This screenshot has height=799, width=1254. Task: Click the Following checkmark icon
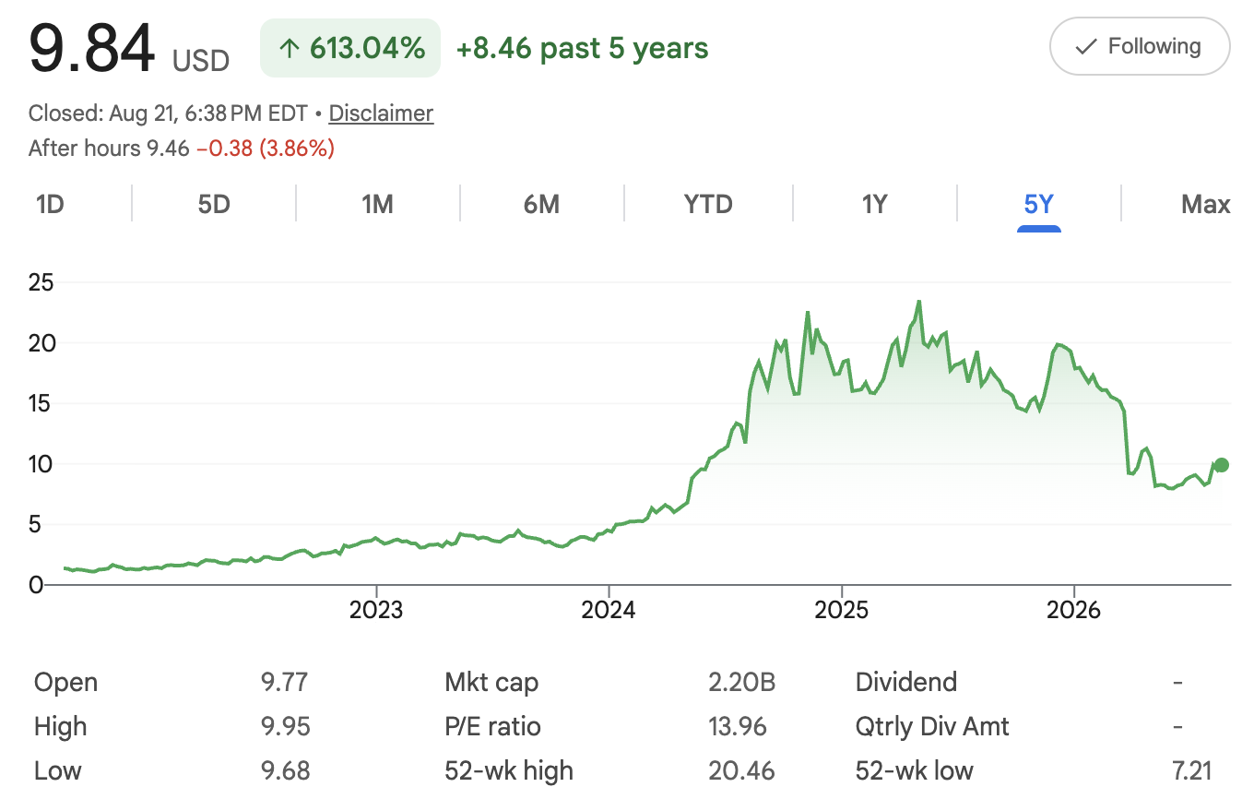click(1086, 46)
